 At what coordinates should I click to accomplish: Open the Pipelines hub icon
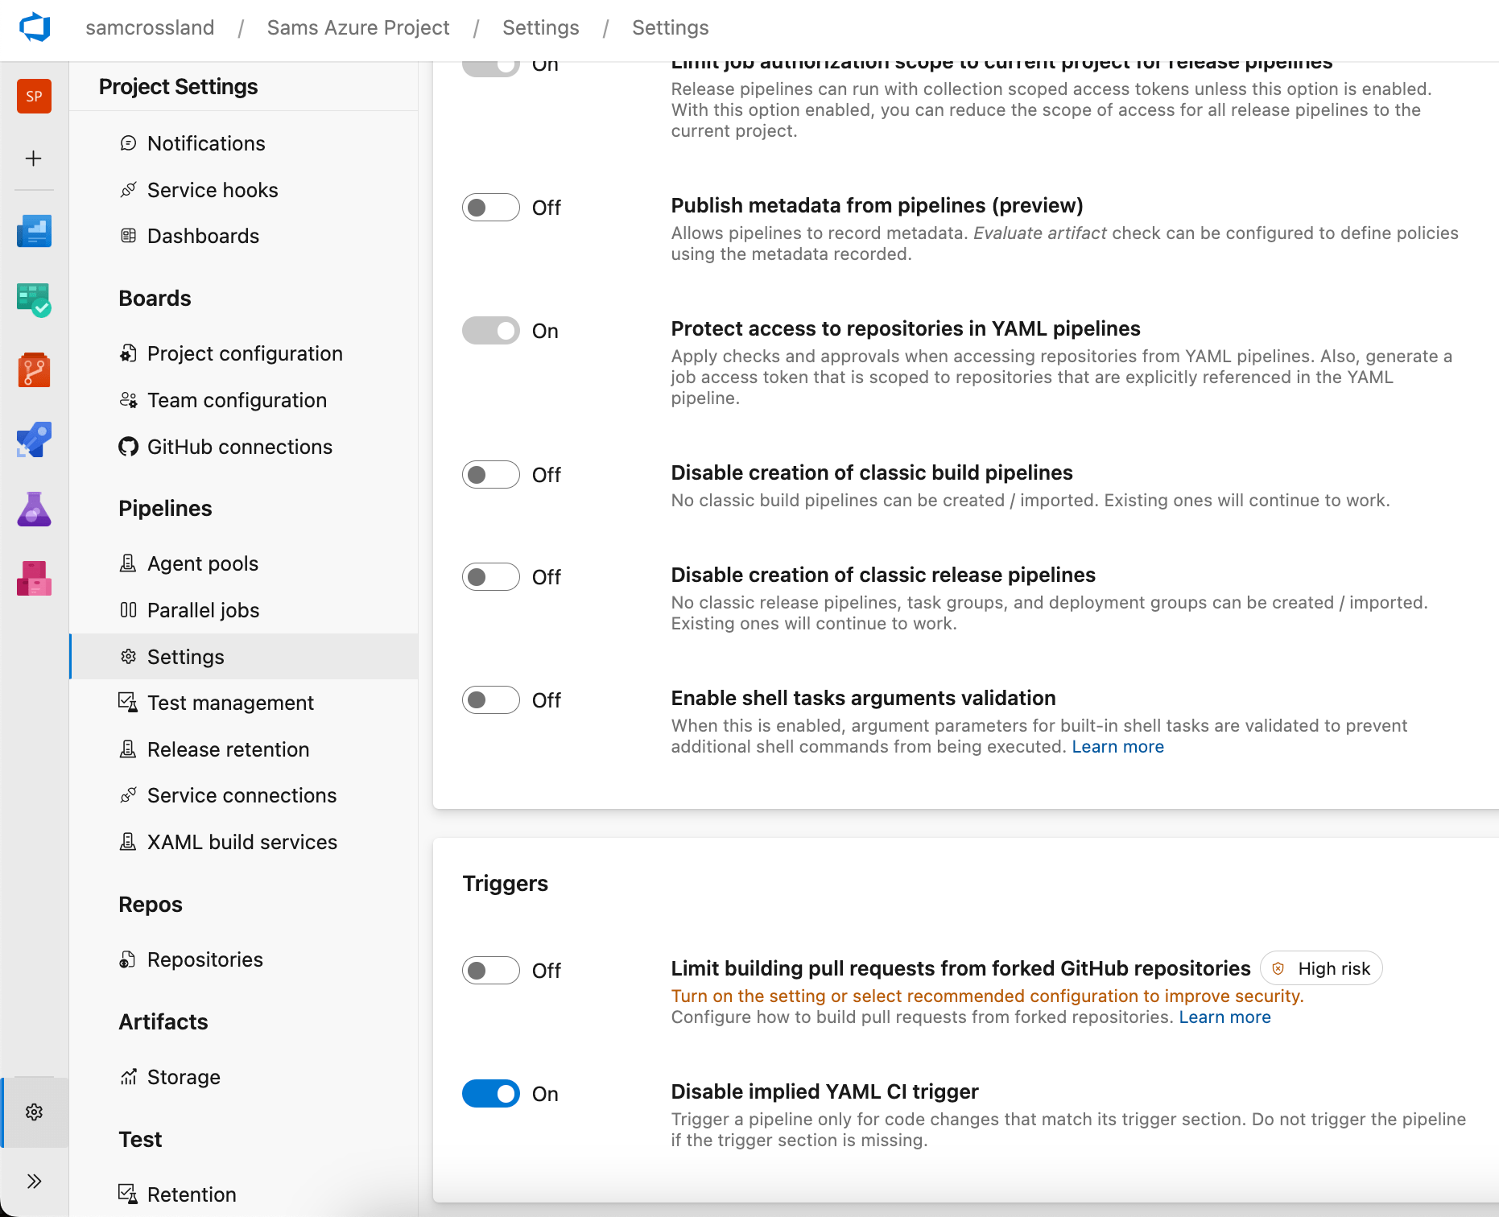pyautogui.click(x=34, y=439)
